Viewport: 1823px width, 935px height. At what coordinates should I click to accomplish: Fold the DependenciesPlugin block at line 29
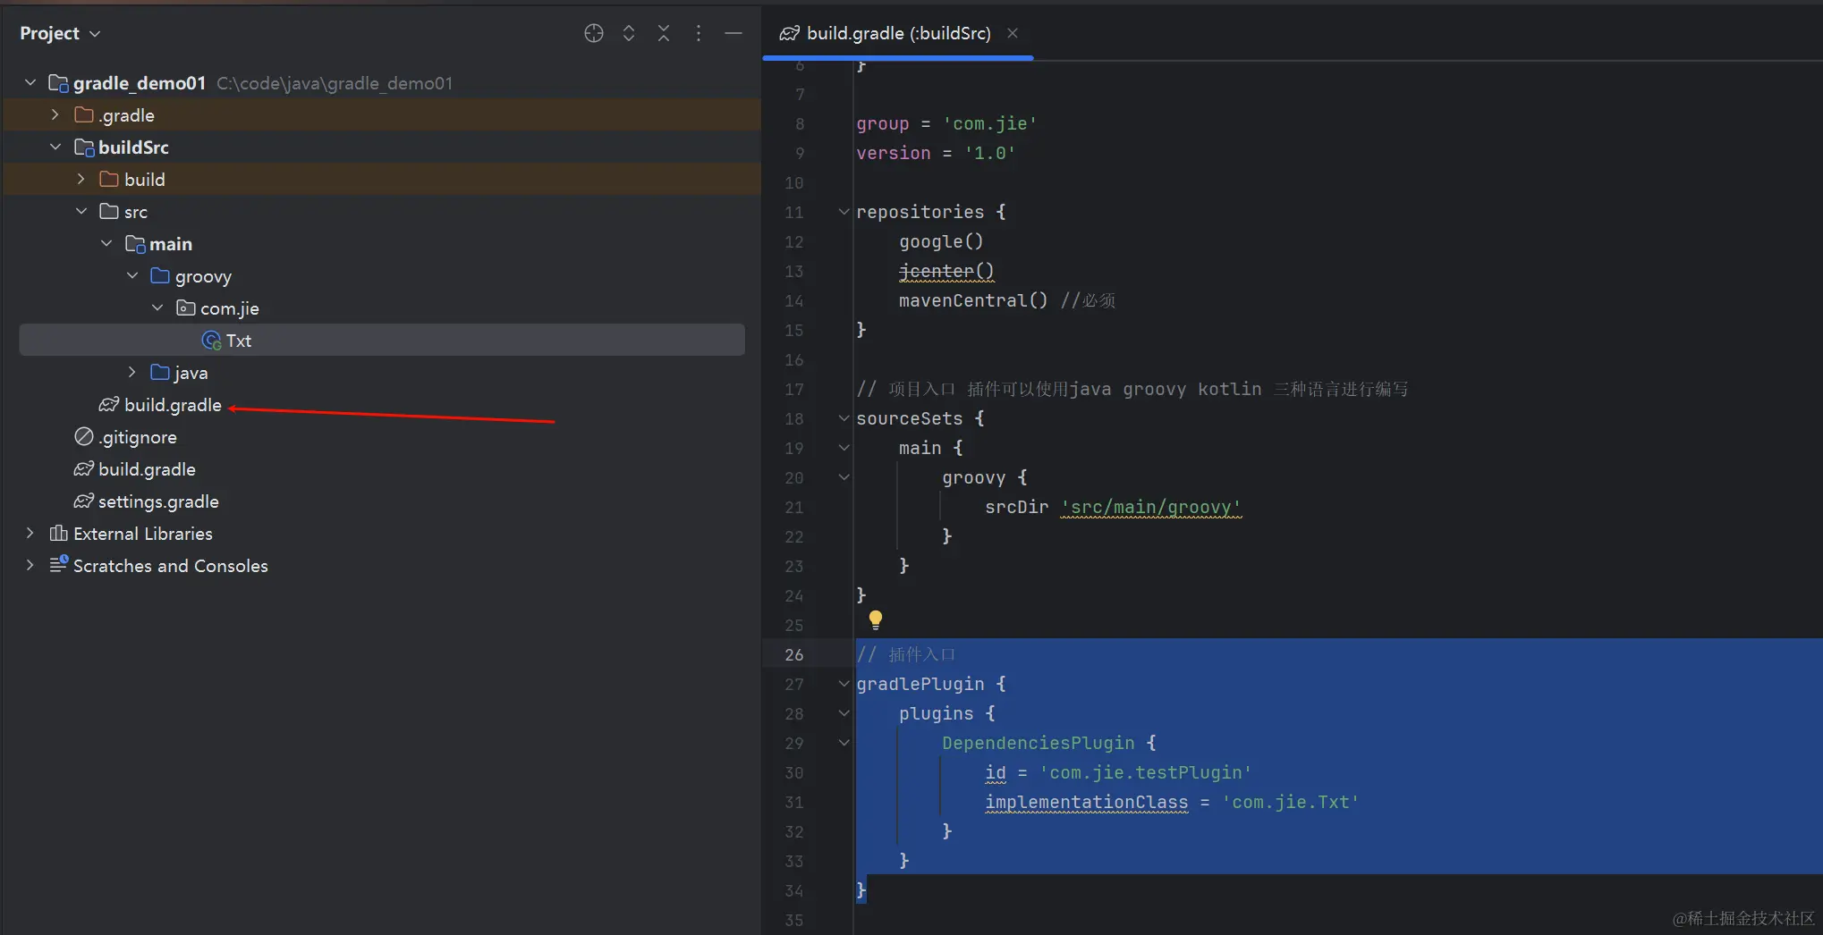click(844, 743)
